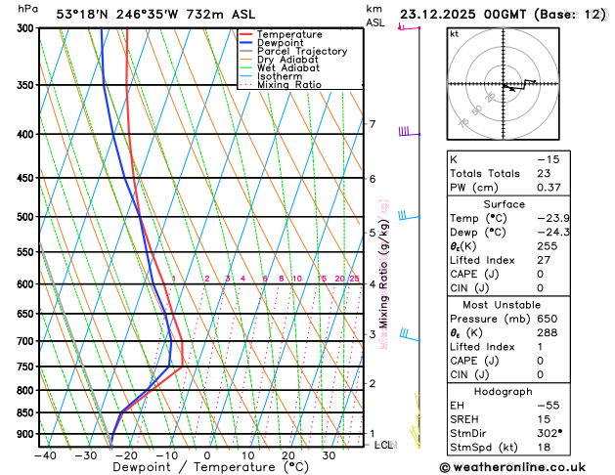Select the StmSpd (kt) value '18'

click(x=544, y=448)
